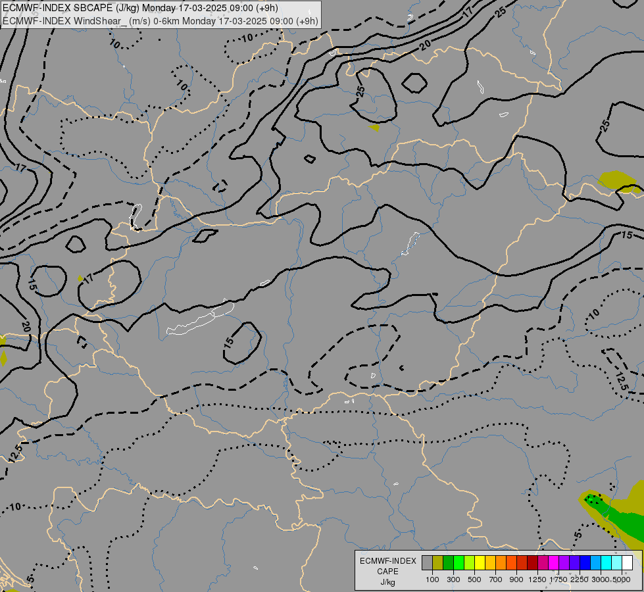Select the dark green legend swatch
The image size is (644, 592).
[x=448, y=562]
